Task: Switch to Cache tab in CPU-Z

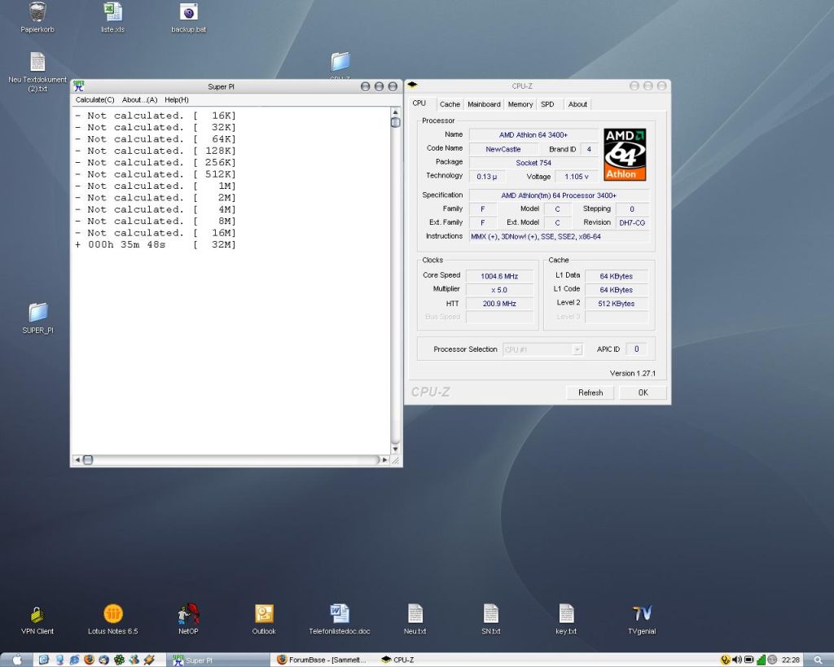Action: (x=450, y=104)
